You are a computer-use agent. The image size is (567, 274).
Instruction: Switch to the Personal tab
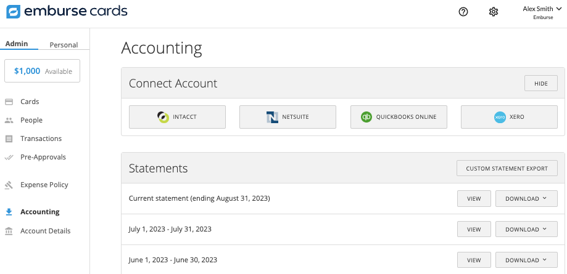pyautogui.click(x=64, y=44)
